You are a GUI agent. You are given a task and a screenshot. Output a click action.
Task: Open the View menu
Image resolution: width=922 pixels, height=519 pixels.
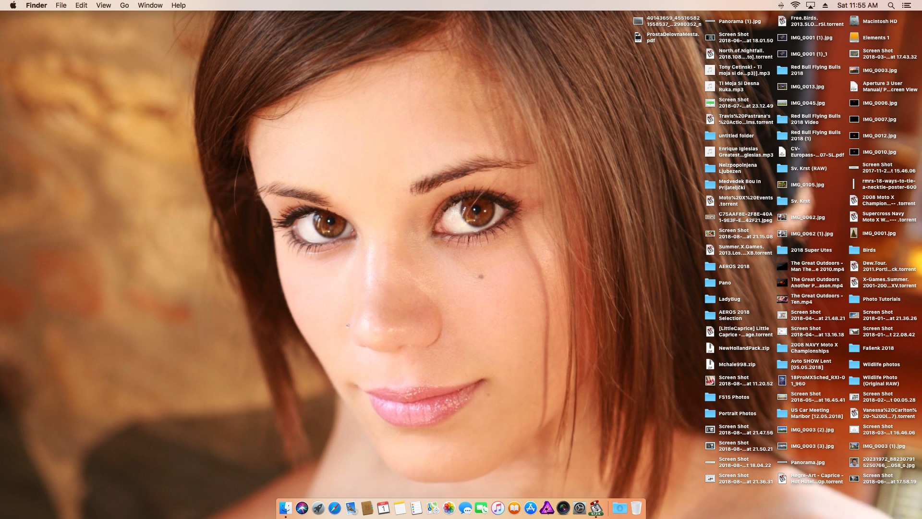[103, 5]
